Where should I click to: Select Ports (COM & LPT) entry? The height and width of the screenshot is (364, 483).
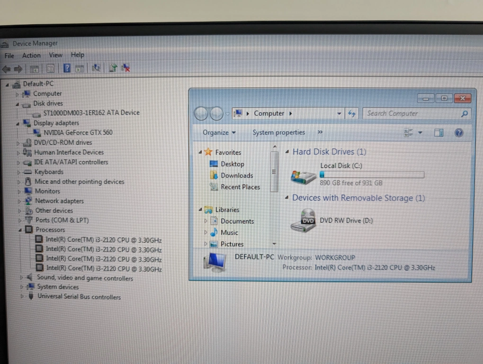tap(62, 220)
